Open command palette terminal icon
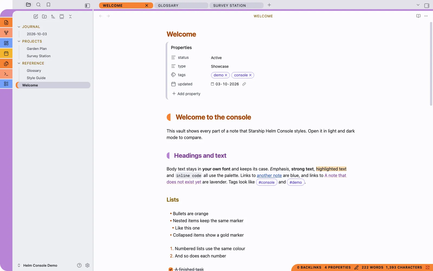The width and height of the screenshot is (433, 271). [x=6, y=74]
